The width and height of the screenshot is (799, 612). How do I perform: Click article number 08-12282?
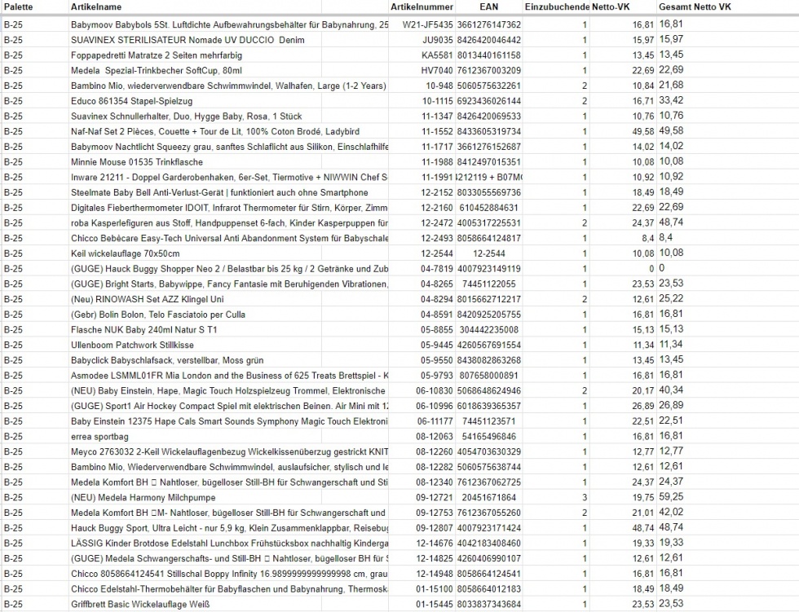click(434, 468)
